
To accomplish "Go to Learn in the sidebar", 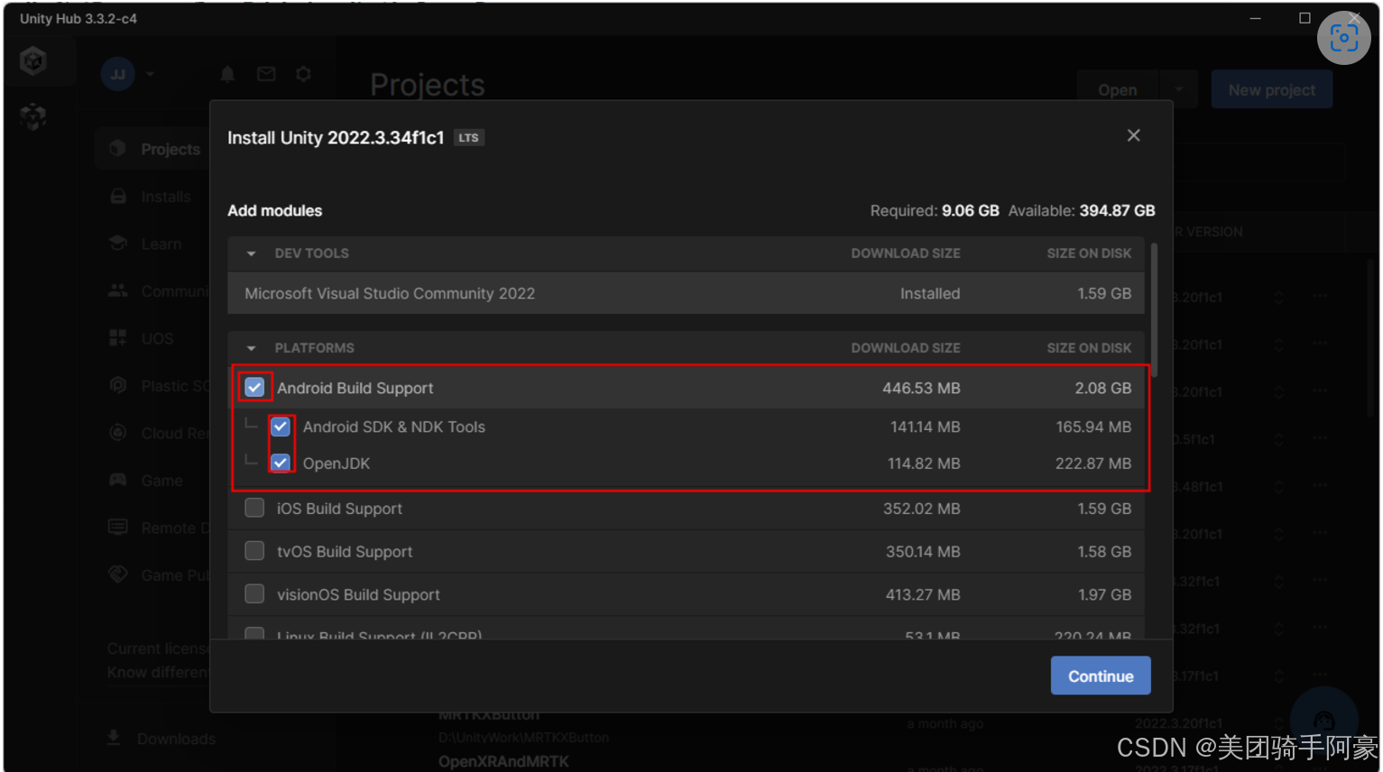I will pos(161,244).
